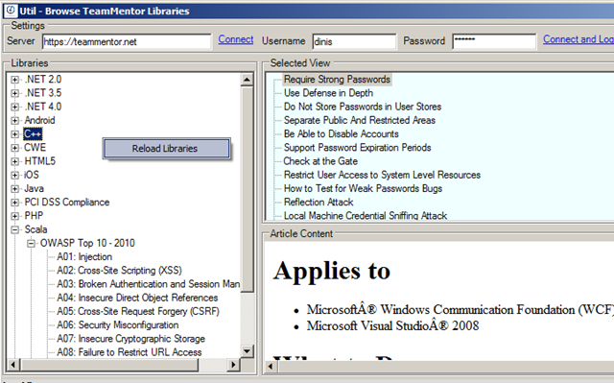Select article Use Defense in Depth
614x383 pixels.
coord(328,93)
